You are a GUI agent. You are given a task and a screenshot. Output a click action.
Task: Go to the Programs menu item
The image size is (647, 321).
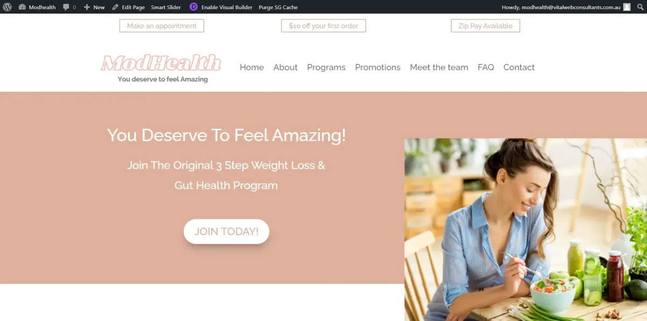(x=326, y=67)
